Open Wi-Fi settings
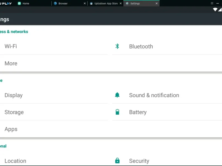 tap(54, 46)
